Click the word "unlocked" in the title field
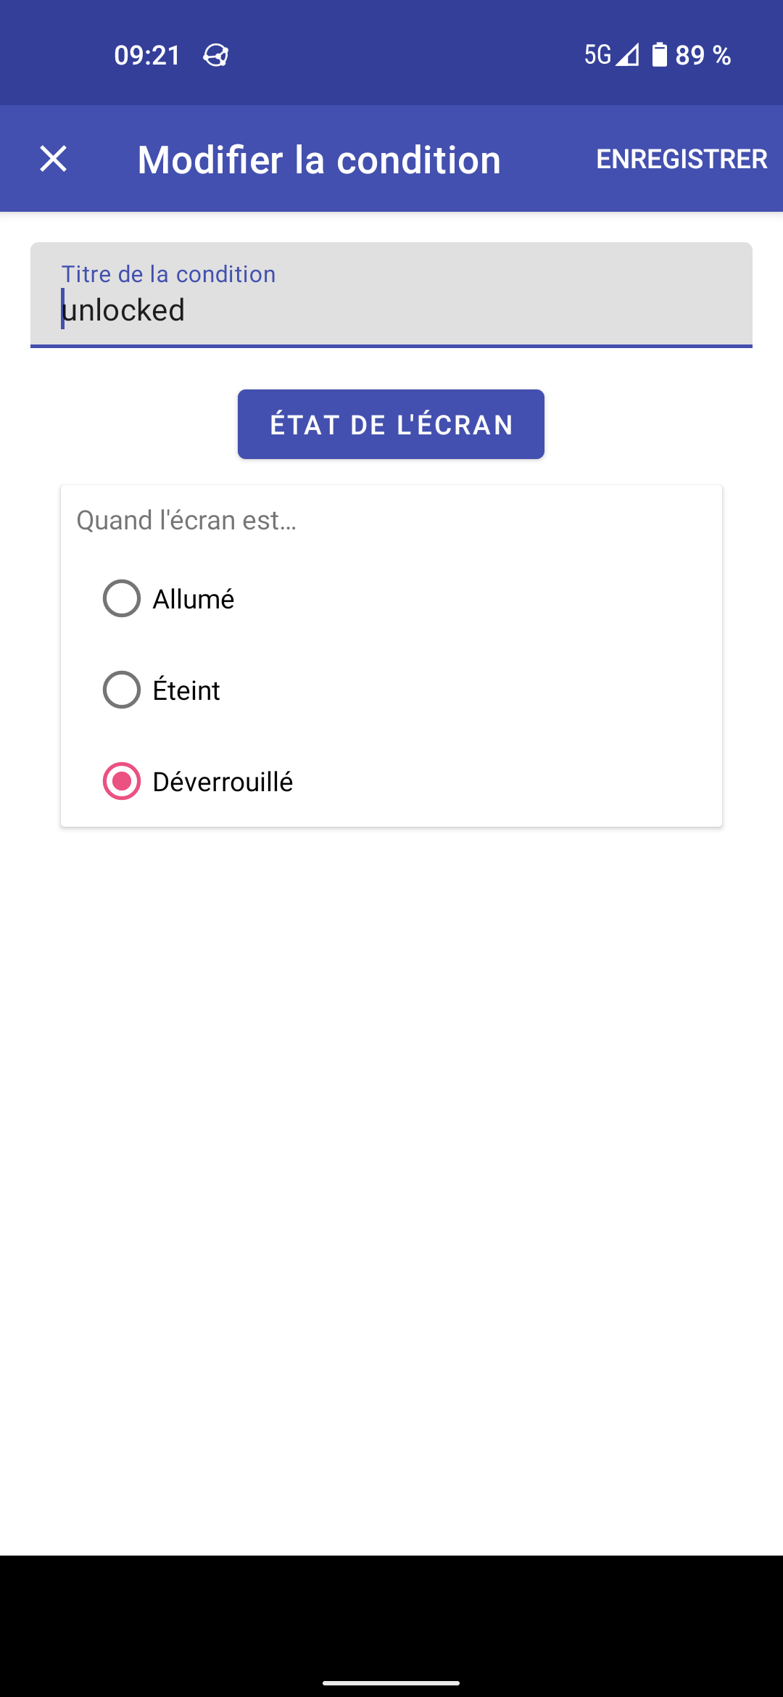Viewport: 783px width, 1697px height. [x=124, y=310]
